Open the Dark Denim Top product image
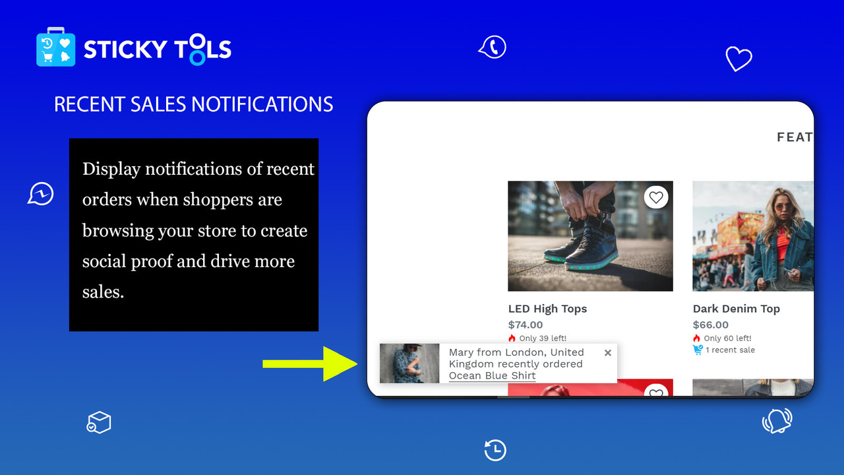This screenshot has width=844, height=475. (x=753, y=236)
